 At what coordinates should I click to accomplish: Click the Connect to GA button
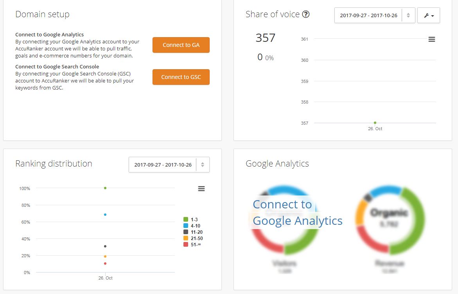[181, 45]
